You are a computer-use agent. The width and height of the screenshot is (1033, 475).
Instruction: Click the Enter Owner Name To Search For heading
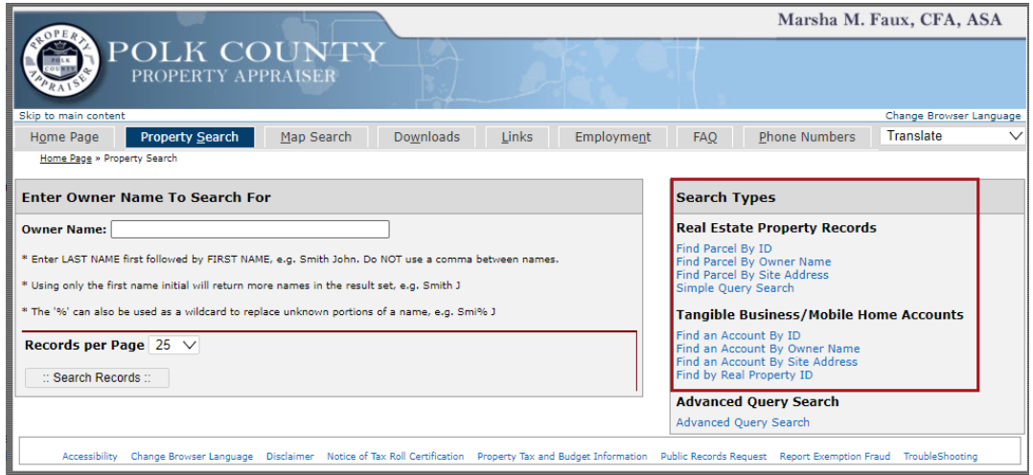(147, 197)
